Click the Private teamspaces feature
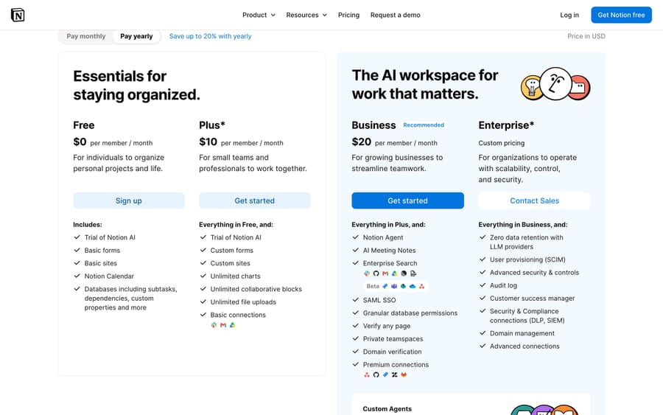This screenshot has height=415, width=663. pos(393,339)
